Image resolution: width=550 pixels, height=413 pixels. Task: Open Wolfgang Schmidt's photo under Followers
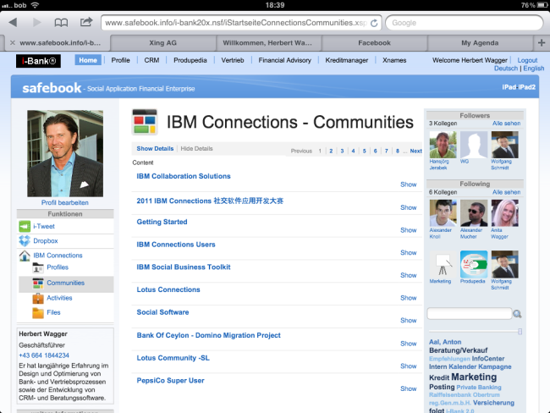click(x=505, y=145)
